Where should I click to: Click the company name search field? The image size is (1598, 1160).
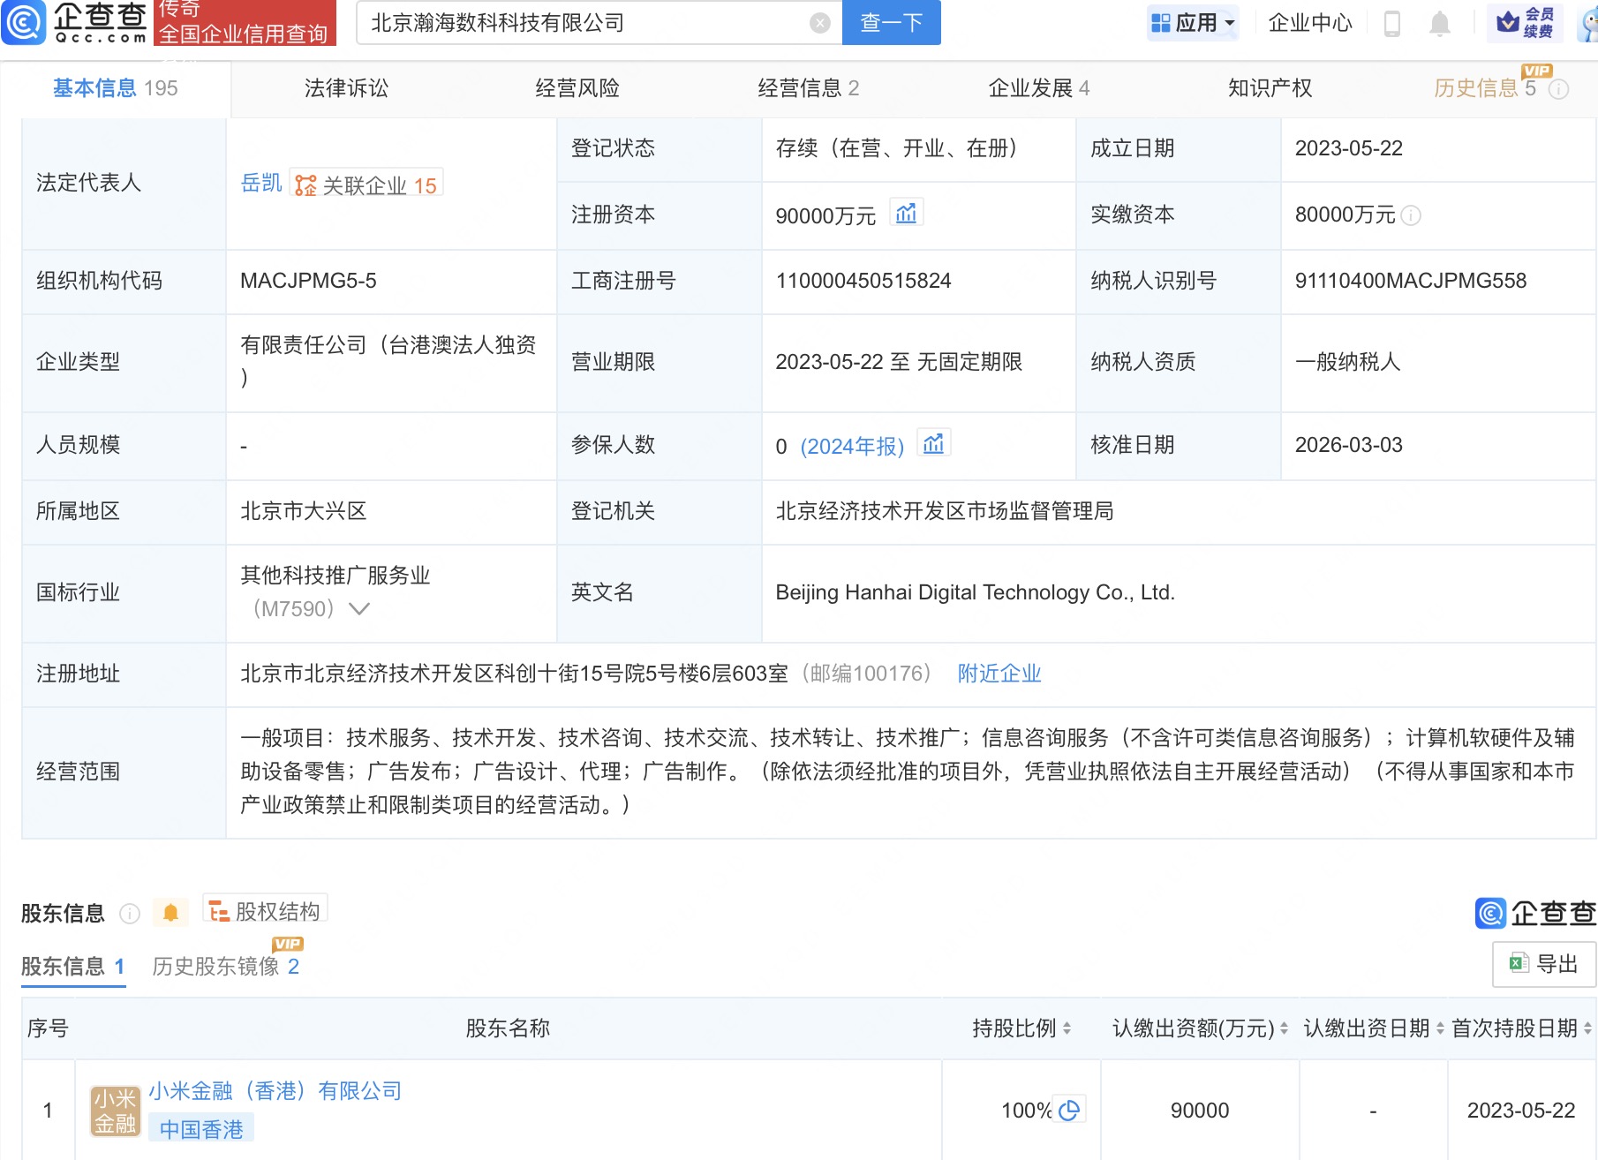(583, 23)
